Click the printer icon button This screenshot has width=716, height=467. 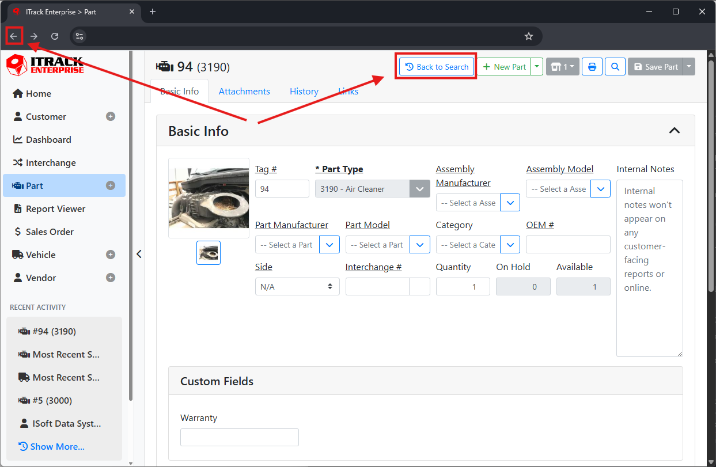click(592, 67)
